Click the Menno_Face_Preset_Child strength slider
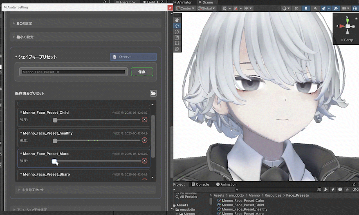Screen dimensions: 359x215 98,120
